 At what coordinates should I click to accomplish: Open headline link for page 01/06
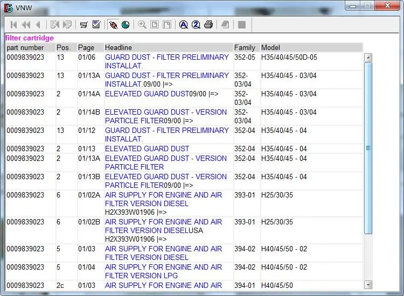pyautogui.click(x=166, y=61)
